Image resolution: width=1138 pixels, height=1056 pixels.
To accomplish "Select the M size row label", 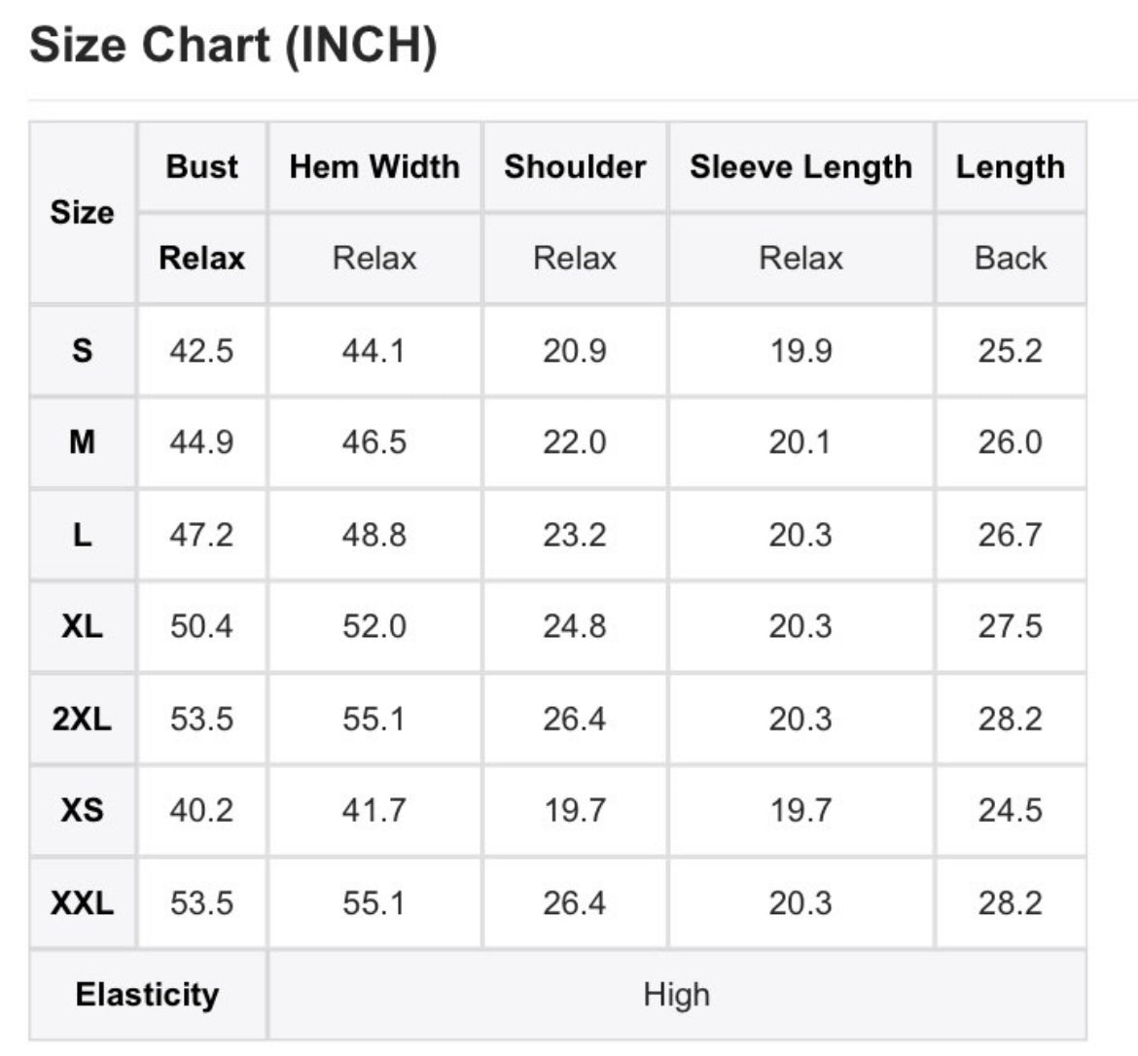I will point(82,442).
